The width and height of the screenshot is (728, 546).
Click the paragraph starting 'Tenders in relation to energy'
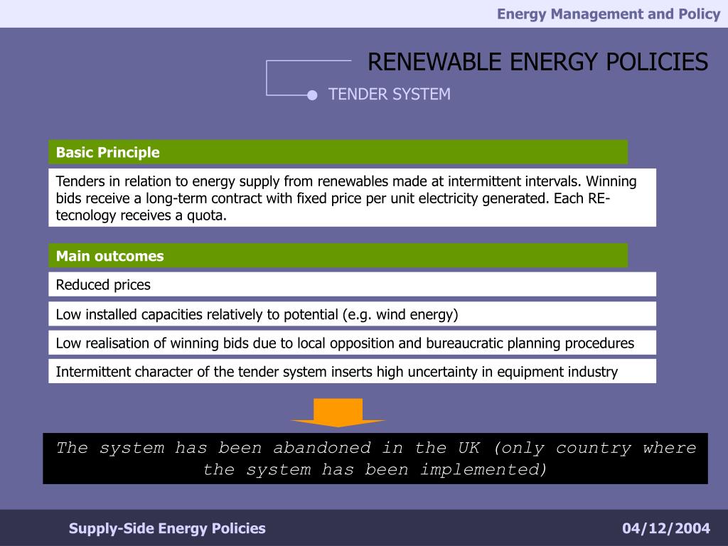pyautogui.click(x=353, y=198)
